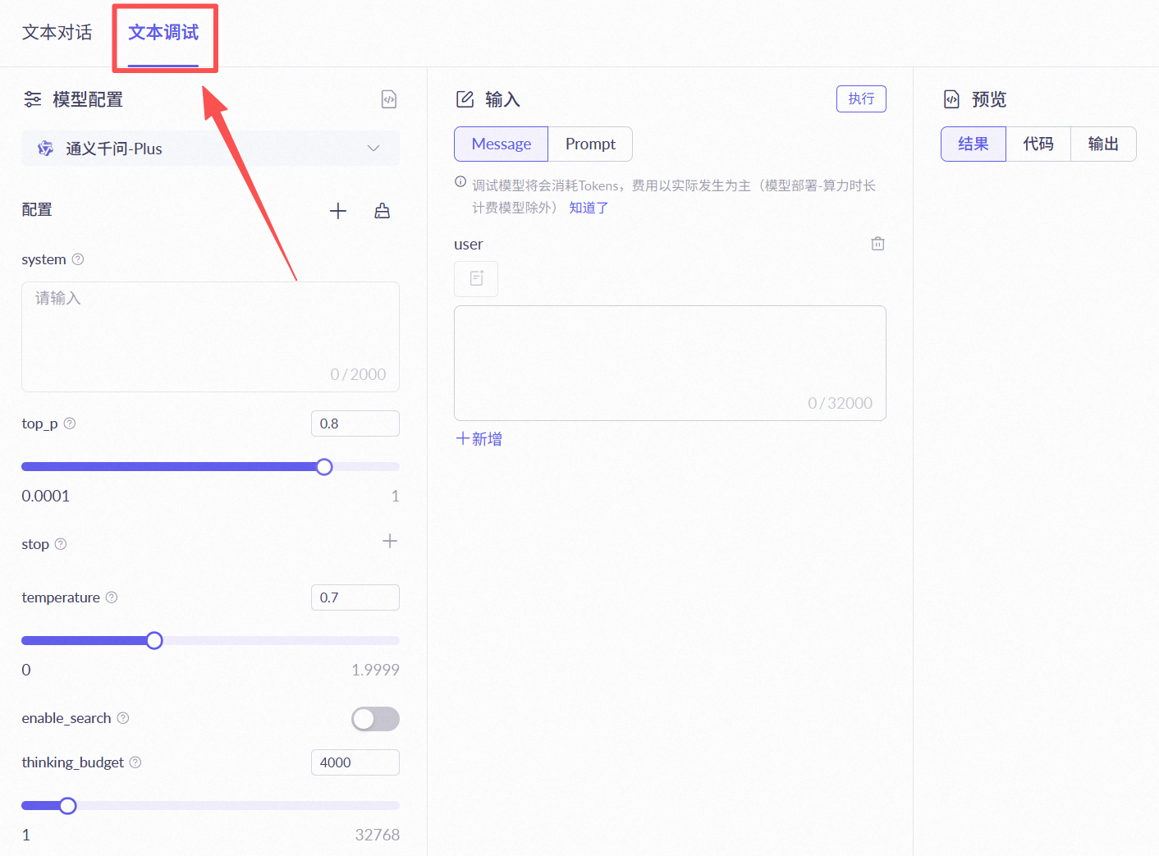This screenshot has height=856, width=1159.
Task: Click the 0.0001 top_p minimum label
Action: [x=46, y=496]
